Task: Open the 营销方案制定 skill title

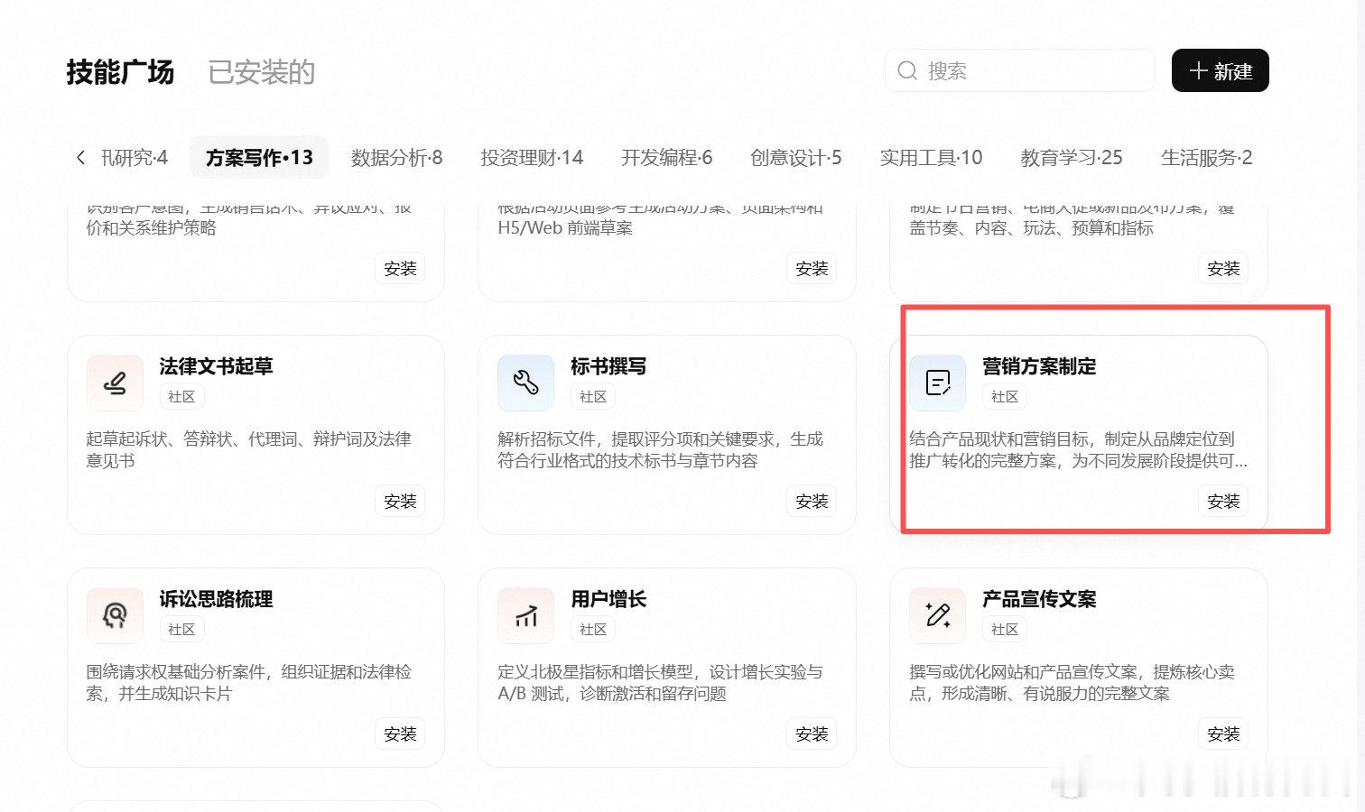Action: point(1039,366)
